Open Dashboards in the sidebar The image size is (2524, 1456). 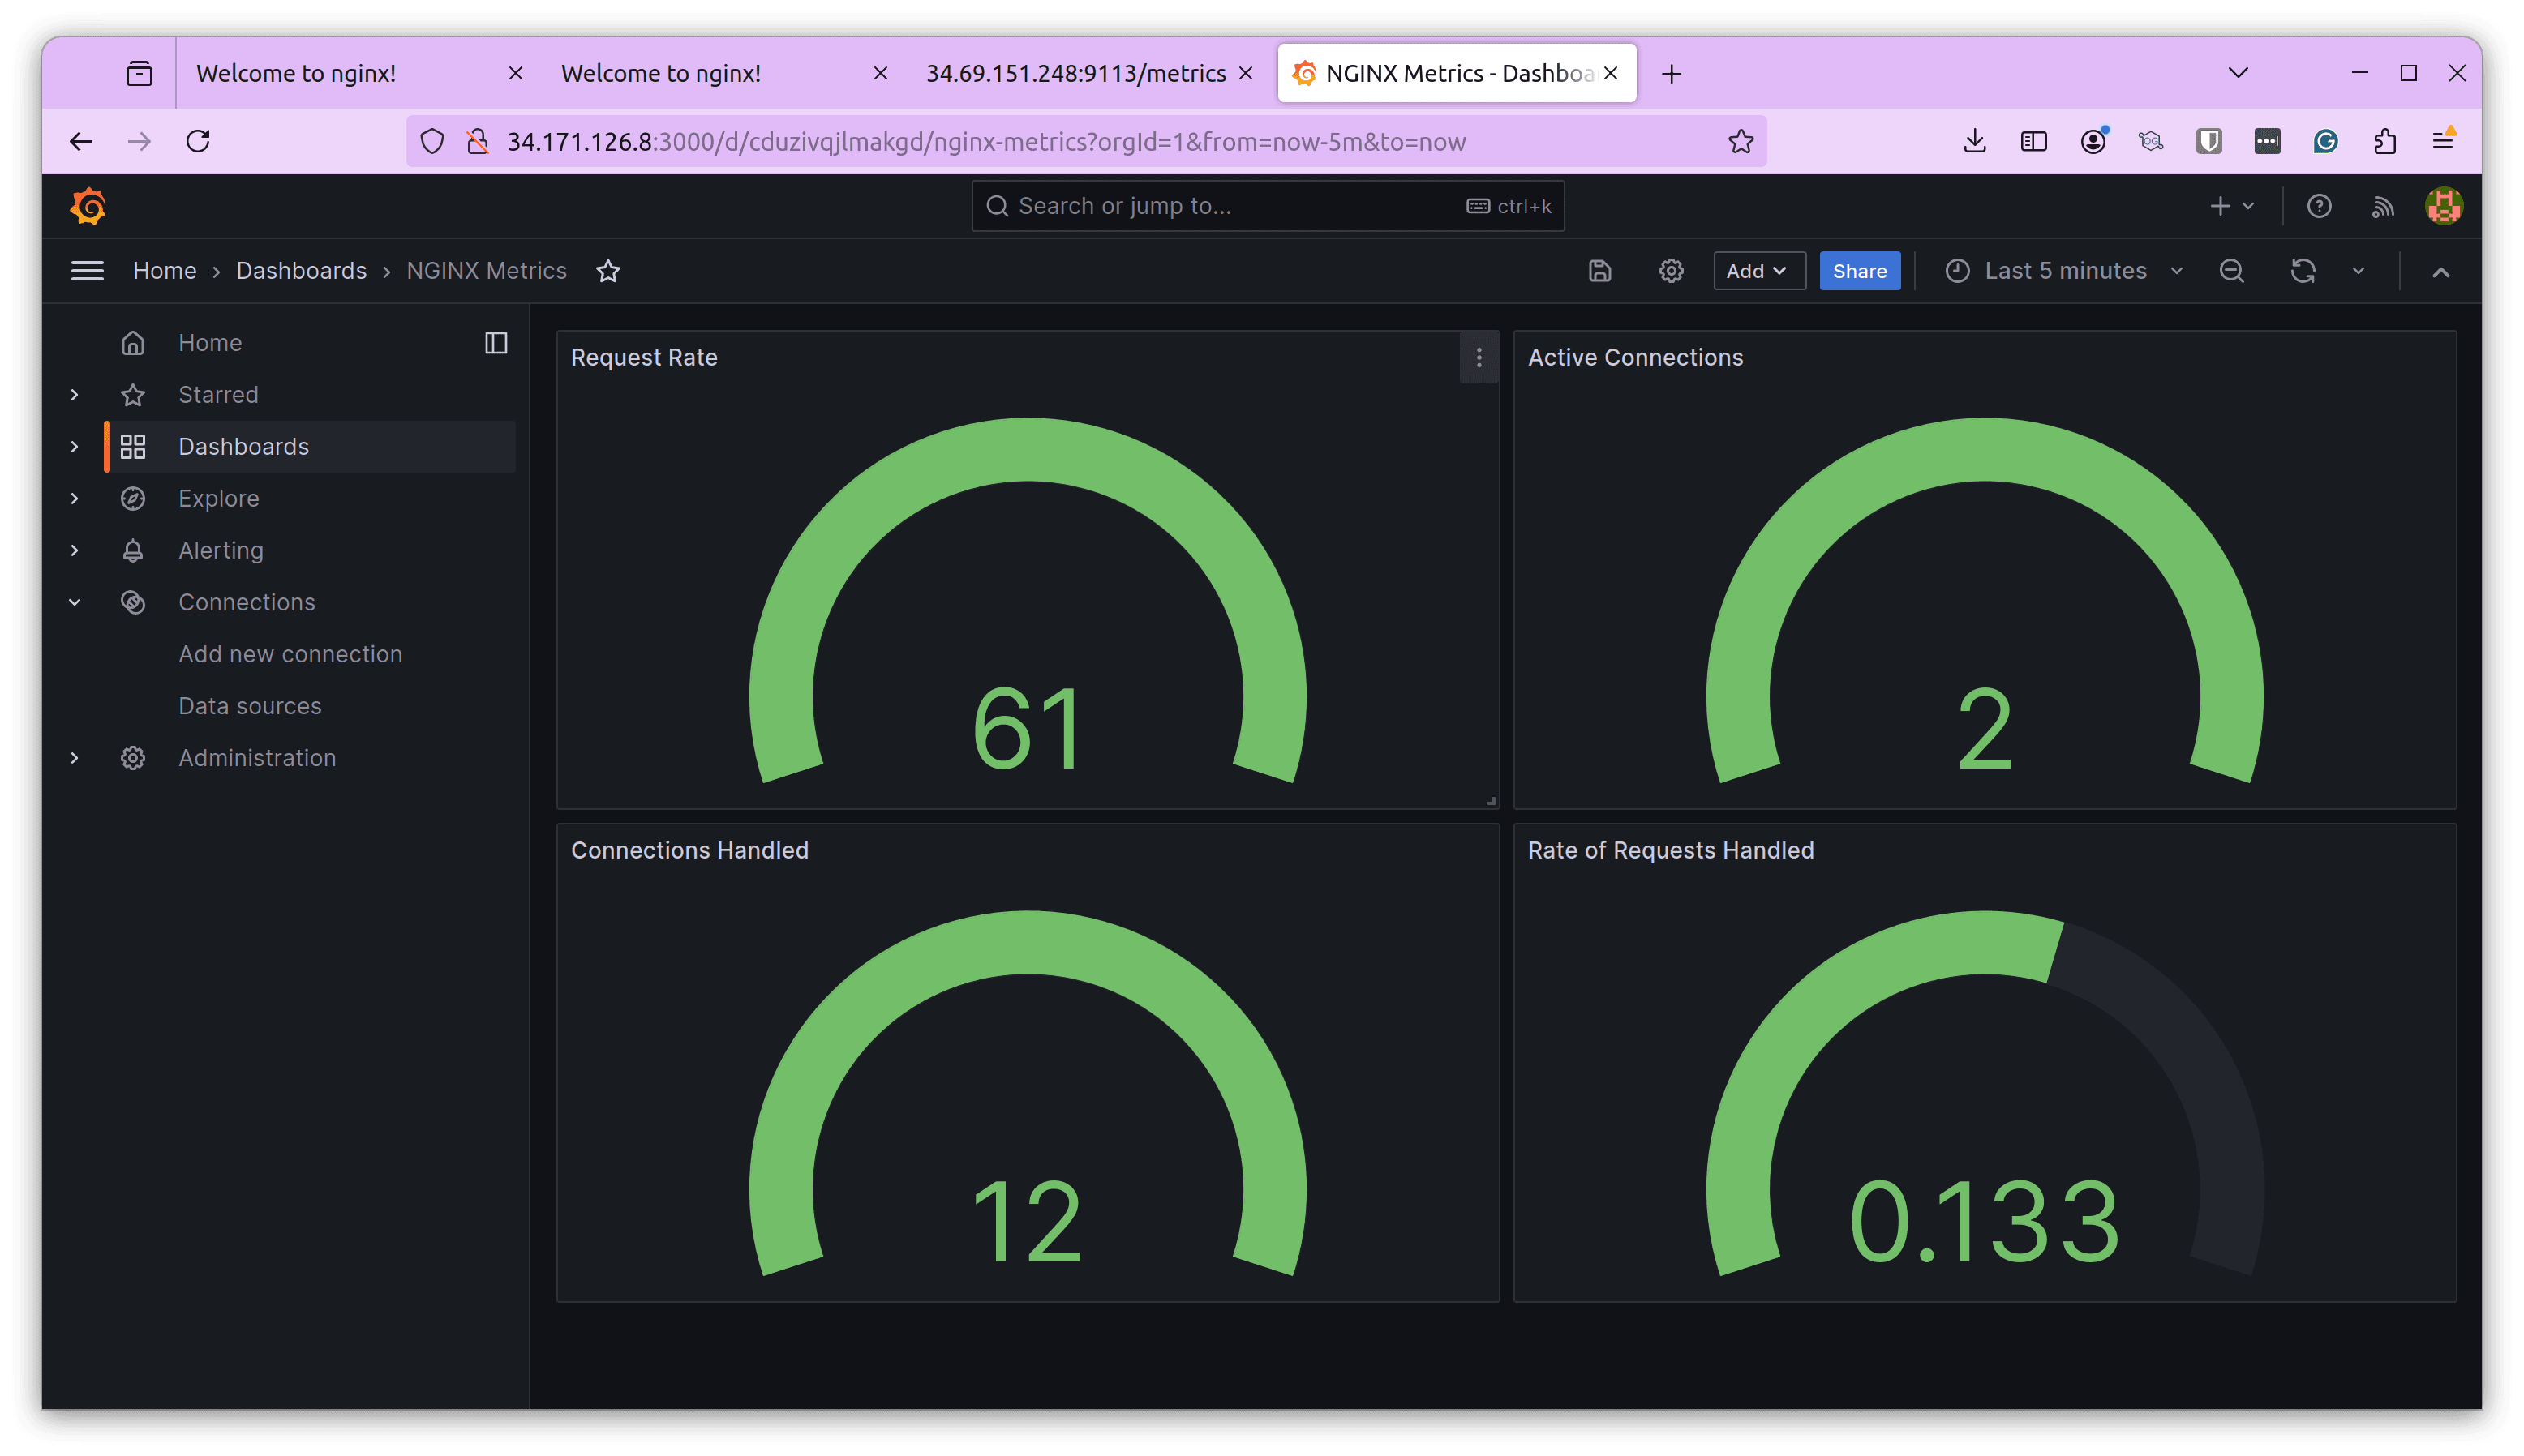pos(243,447)
